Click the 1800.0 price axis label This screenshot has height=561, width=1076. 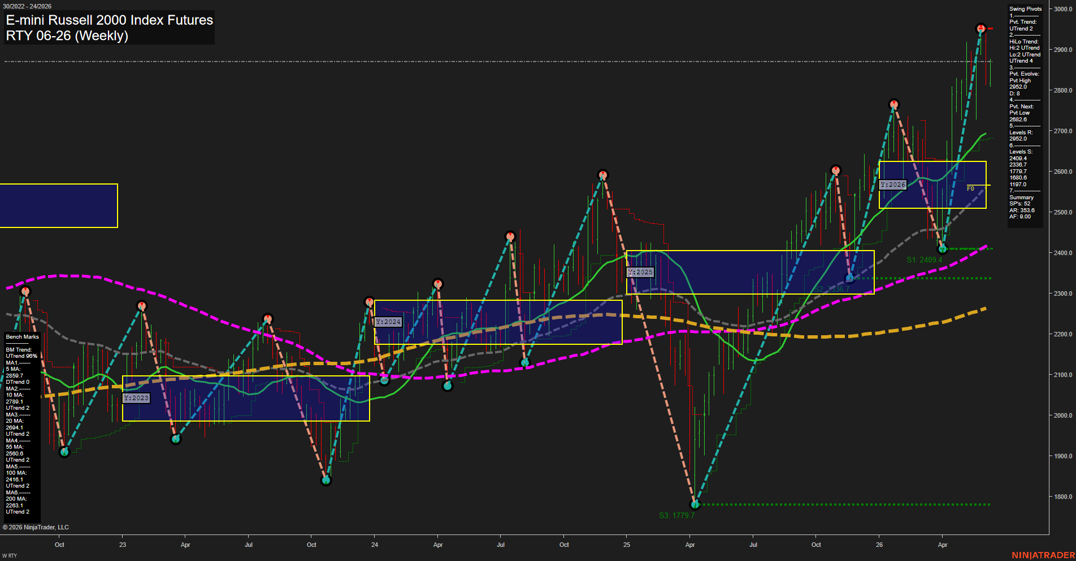click(1063, 497)
